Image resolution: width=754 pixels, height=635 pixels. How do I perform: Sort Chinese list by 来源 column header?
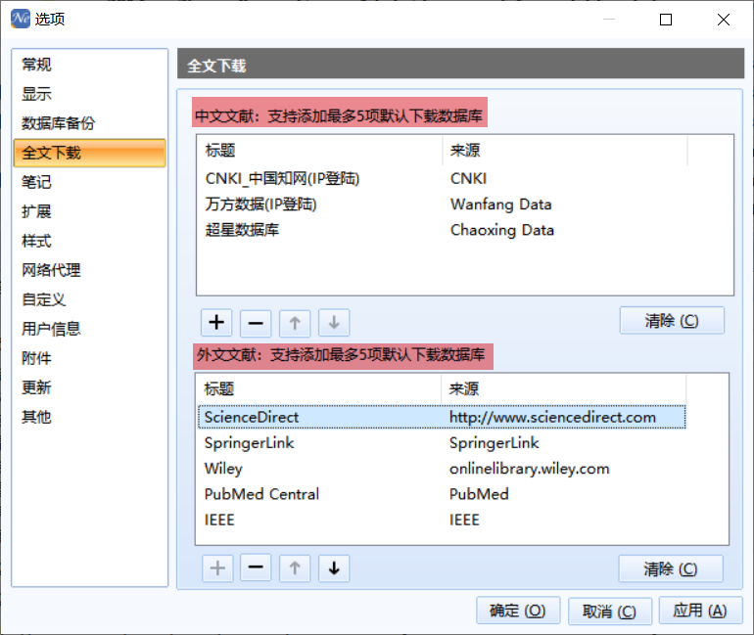point(565,151)
